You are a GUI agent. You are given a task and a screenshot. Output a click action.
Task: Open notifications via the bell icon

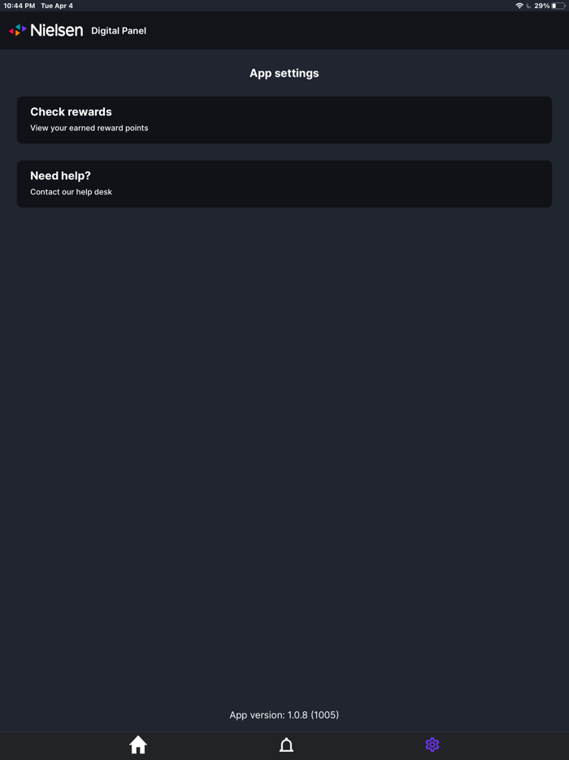point(286,745)
